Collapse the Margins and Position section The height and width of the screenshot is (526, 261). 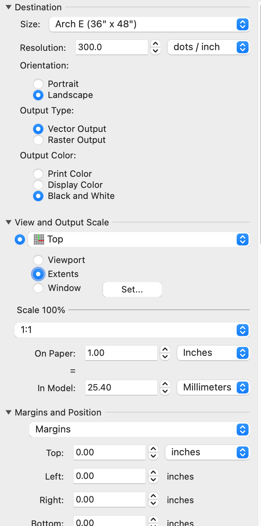coord(8,413)
